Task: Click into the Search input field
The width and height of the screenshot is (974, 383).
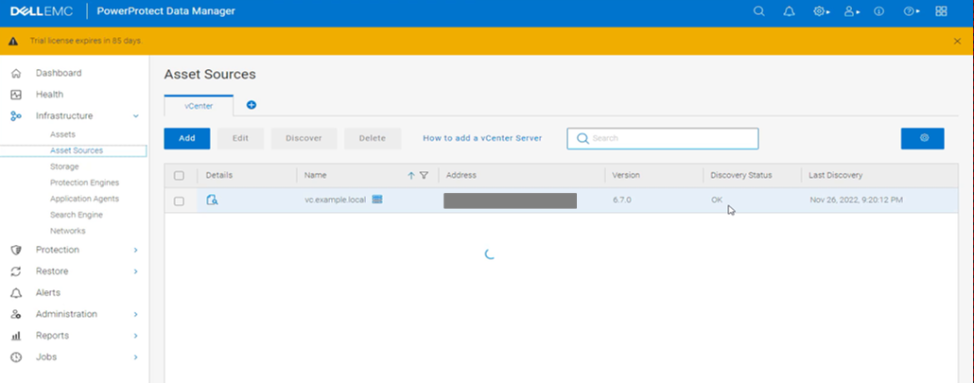Action: tap(663, 138)
